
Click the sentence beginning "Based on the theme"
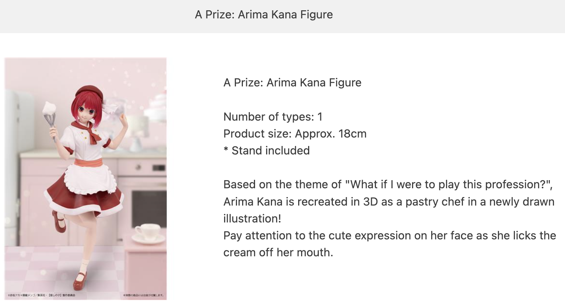coord(388,184)
